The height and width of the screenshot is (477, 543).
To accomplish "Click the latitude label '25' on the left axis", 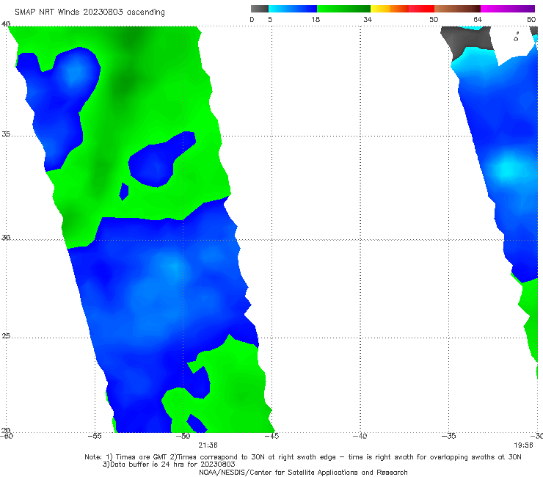I will pos(6,336).
